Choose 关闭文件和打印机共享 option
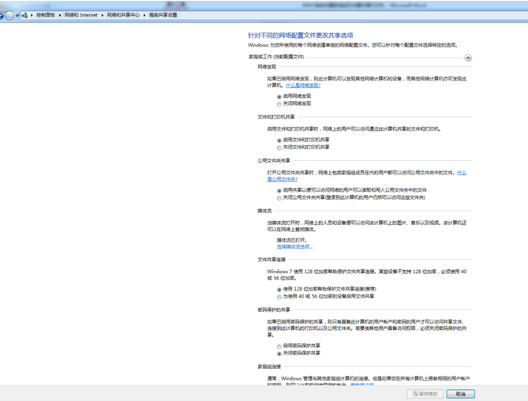This screenshot has height=401, width=528. pos(279,148)
